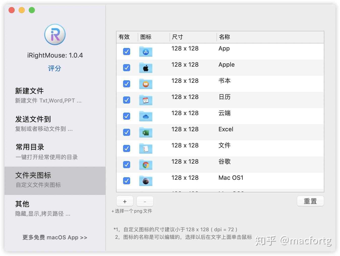Click the Excel folder icon
Image resolution: width=340 pixels, height=256 pixels.
coord(146,132)
